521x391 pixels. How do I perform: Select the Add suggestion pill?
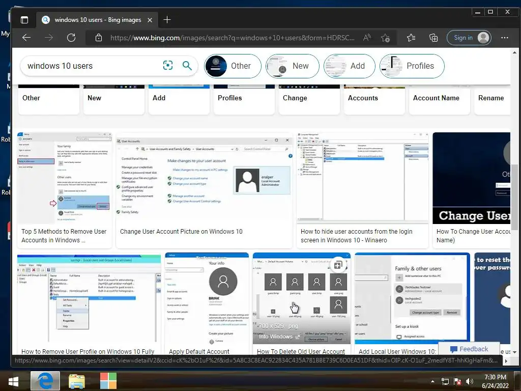pos(350,66)
